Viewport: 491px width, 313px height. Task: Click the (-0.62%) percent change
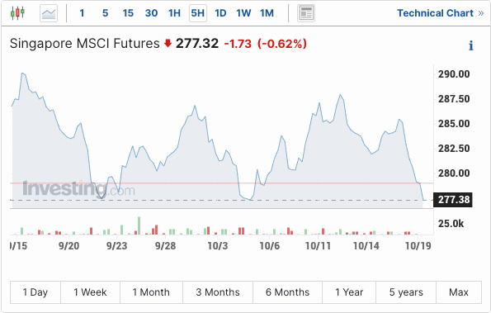(x=282, y=44)
